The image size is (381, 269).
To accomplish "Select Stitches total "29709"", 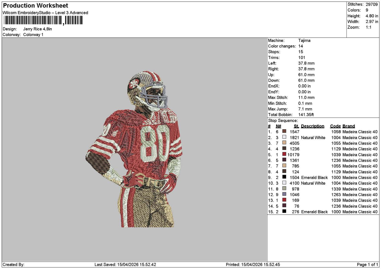I will 372,4.
